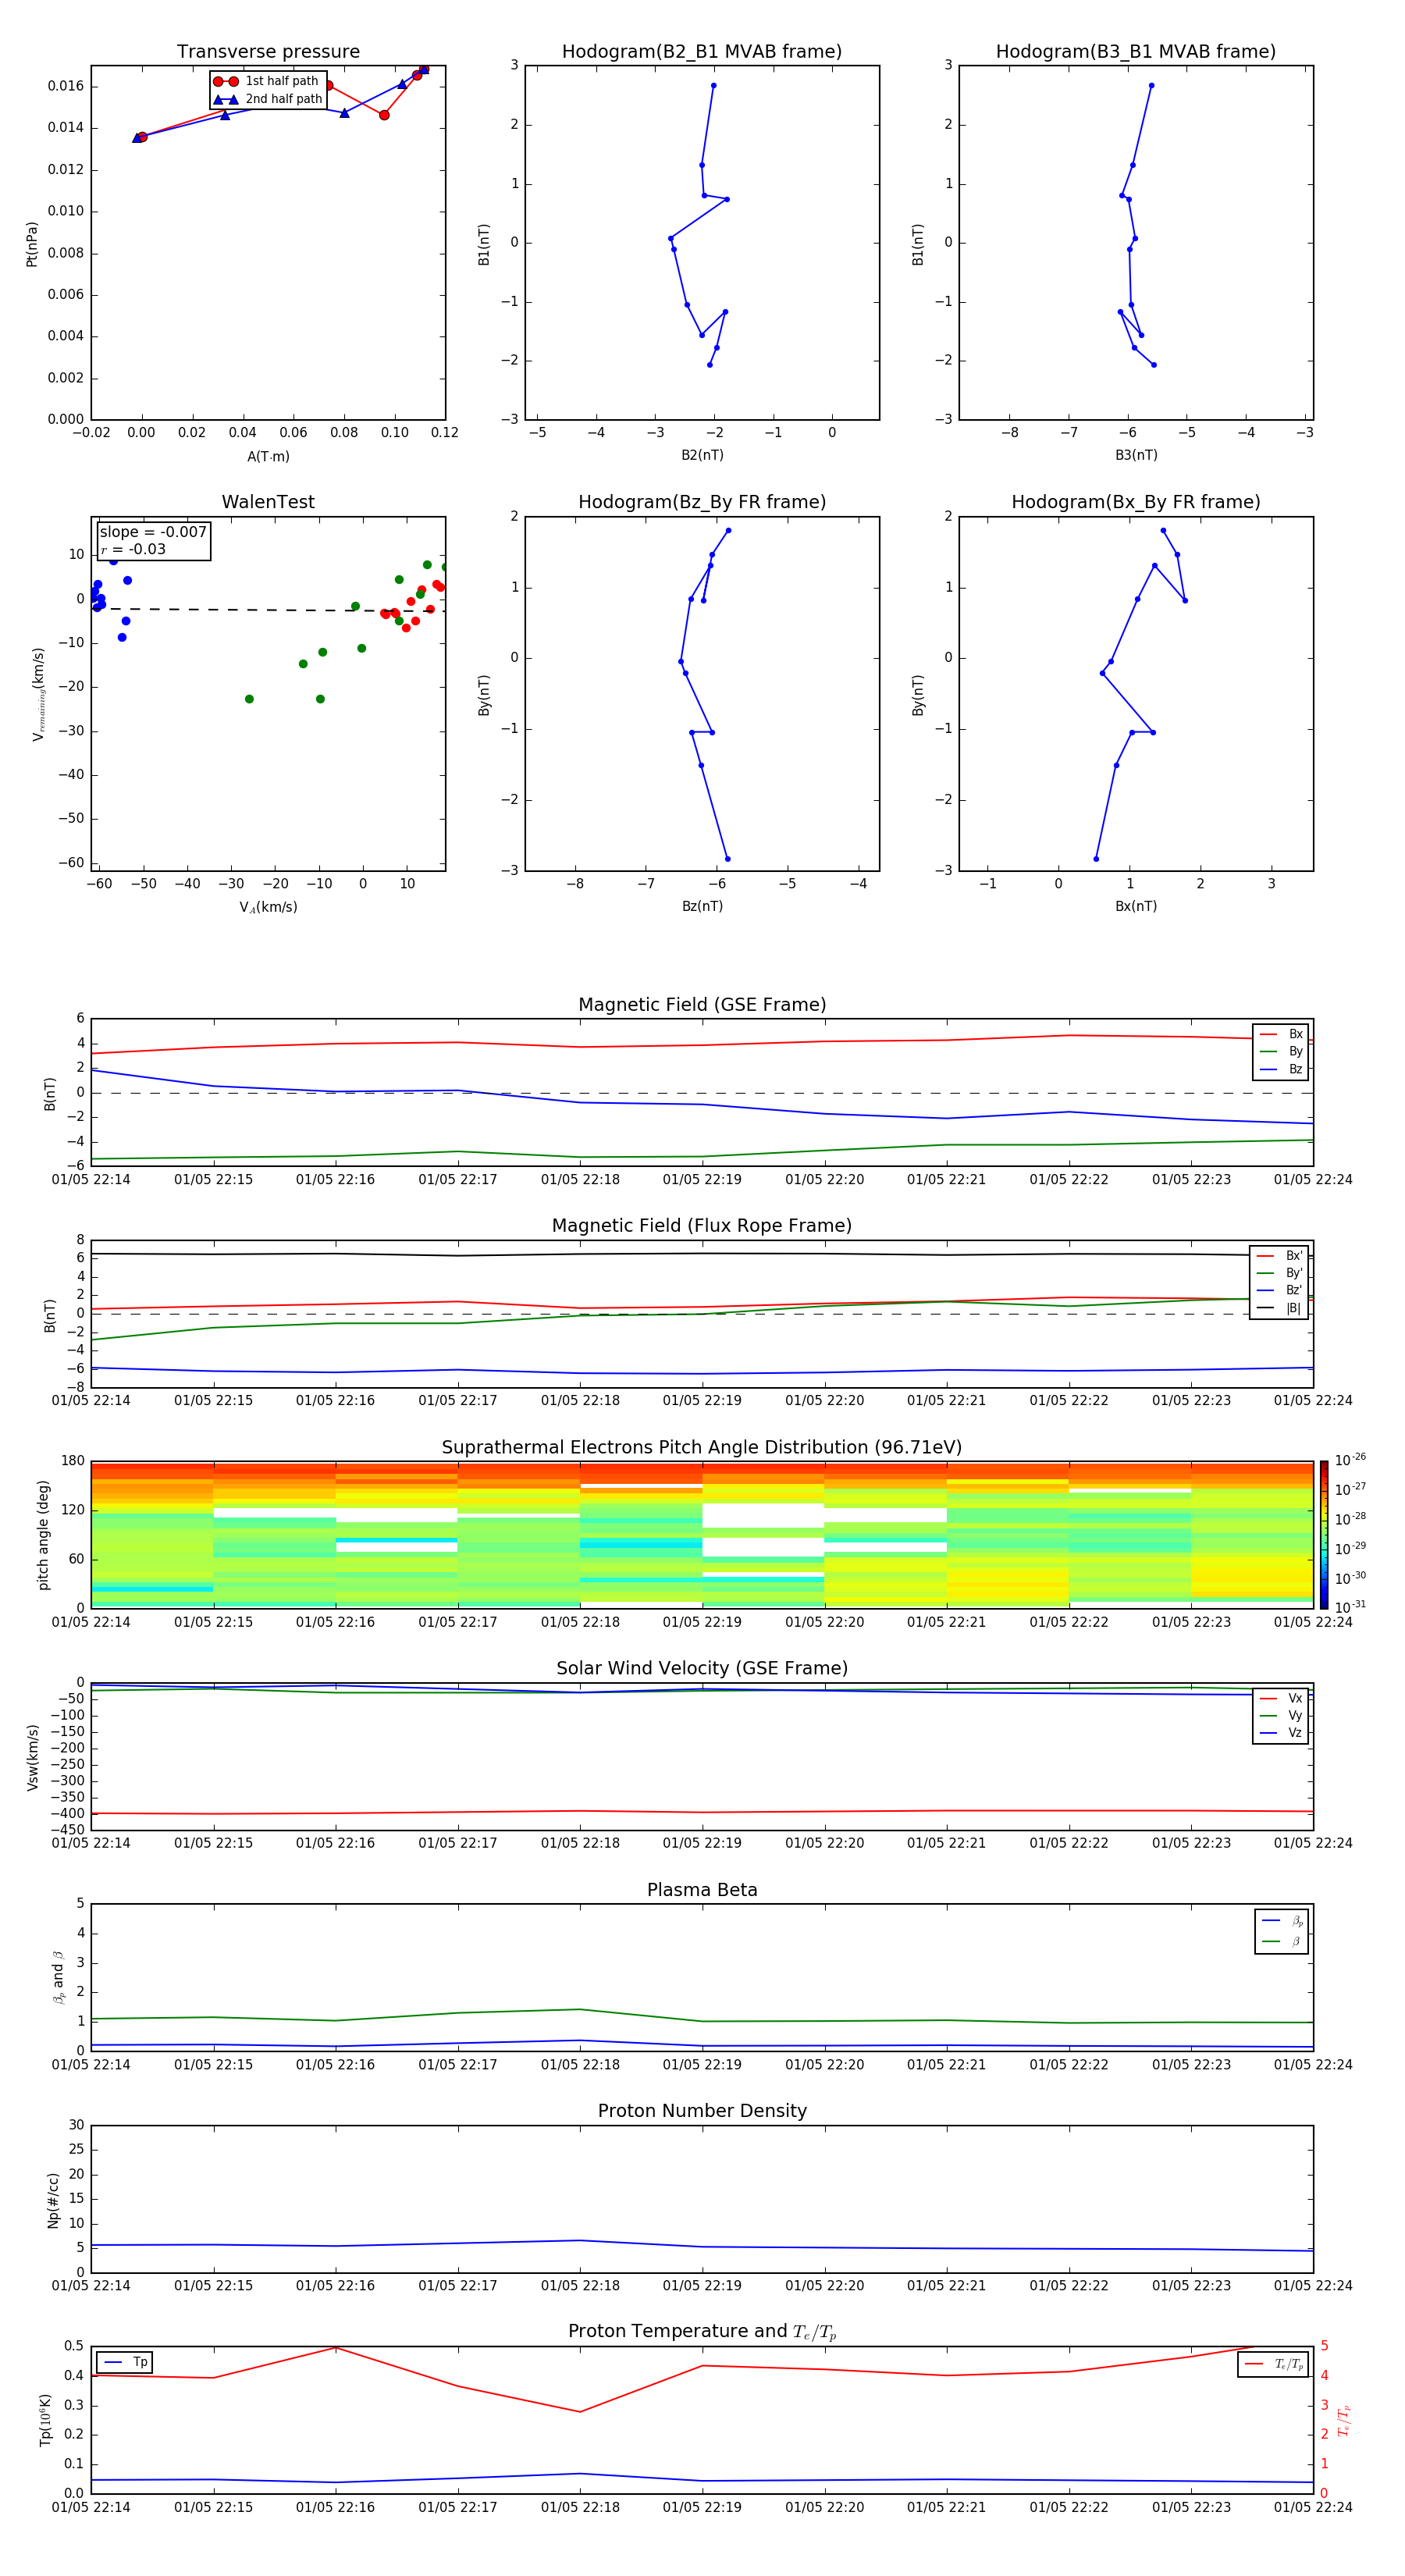This screenshot has width=1405, height=2576.
Task: Click '|B|' in Flux Rope frame legend
Action: (x=1280, y=1308)
